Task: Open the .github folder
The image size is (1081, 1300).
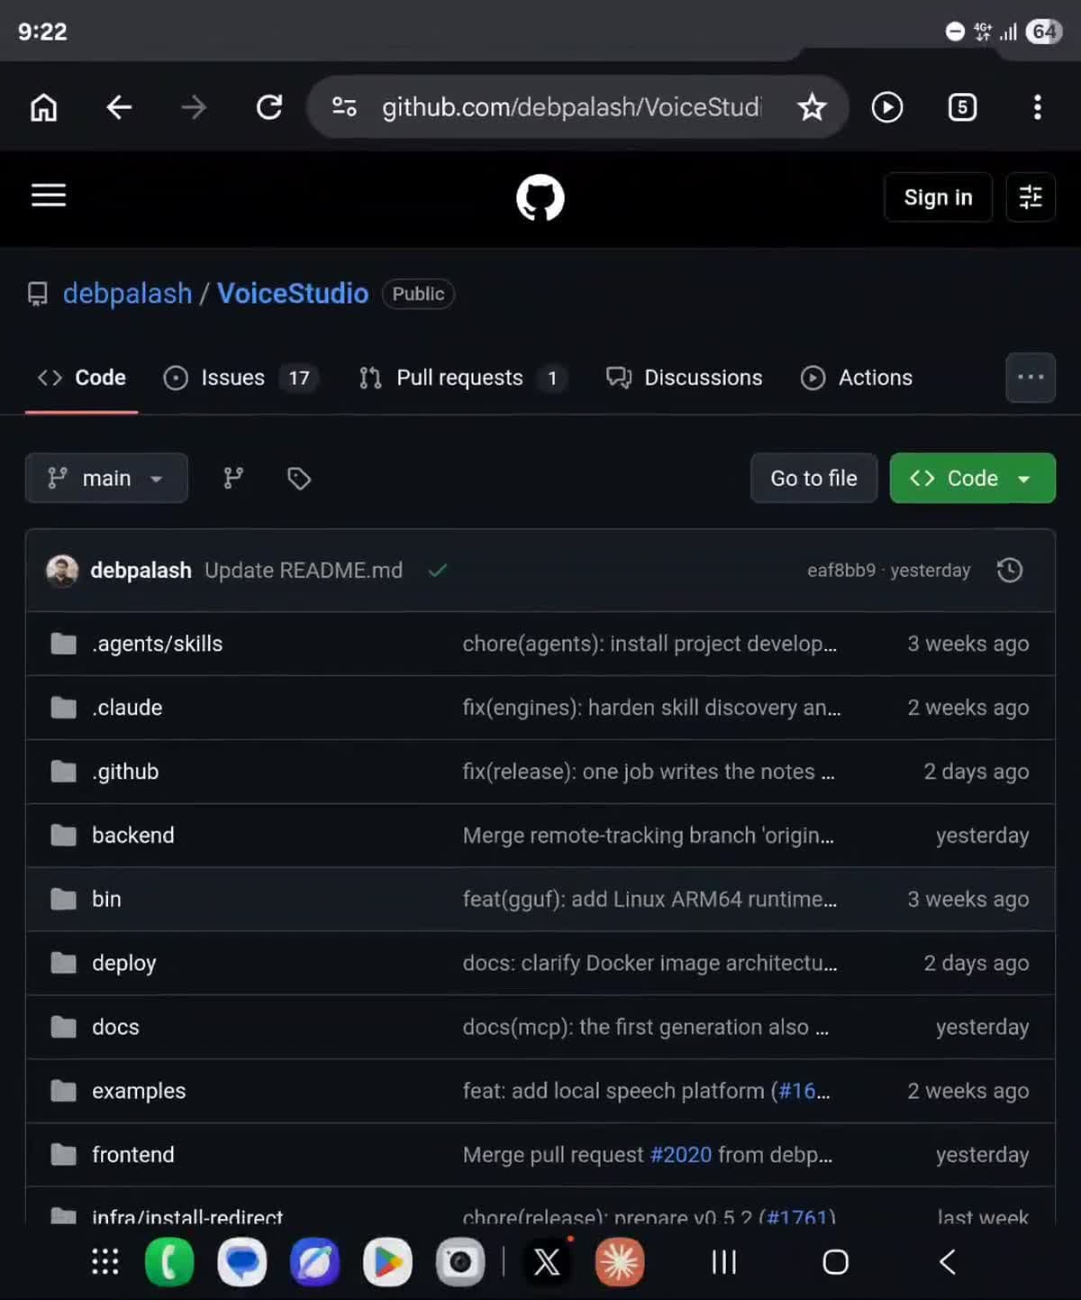Action: coord(125,772)
